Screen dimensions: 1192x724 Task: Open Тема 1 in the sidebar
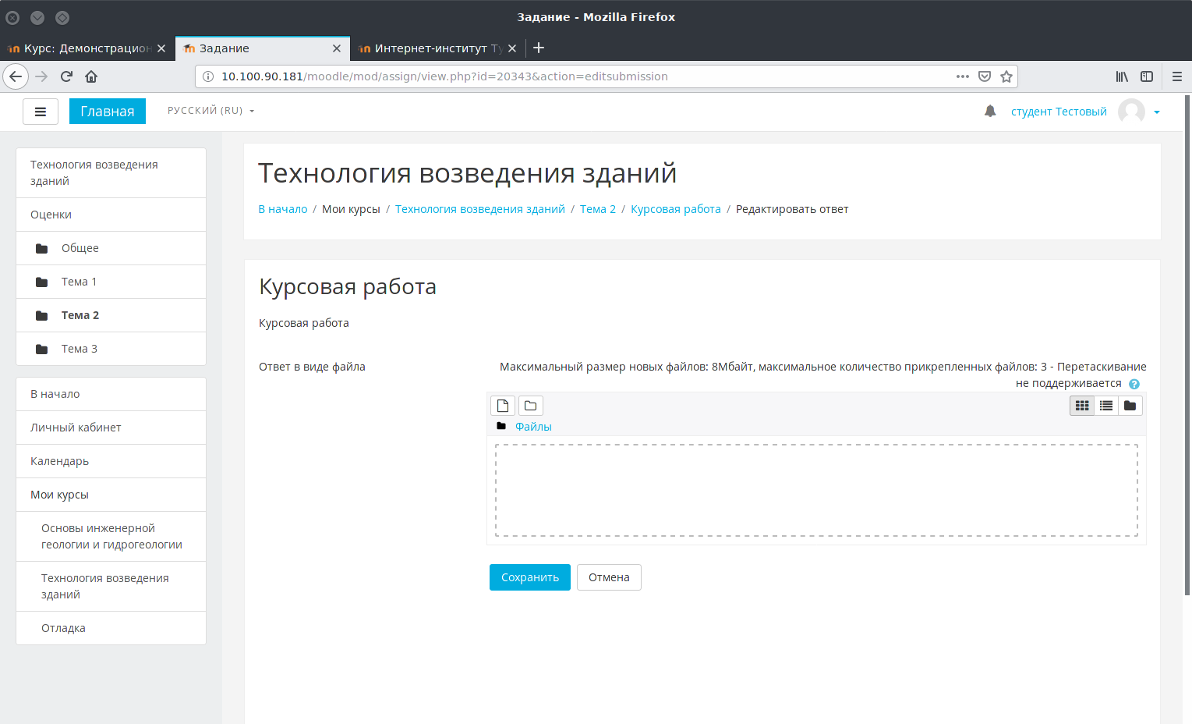click(111, 282)
